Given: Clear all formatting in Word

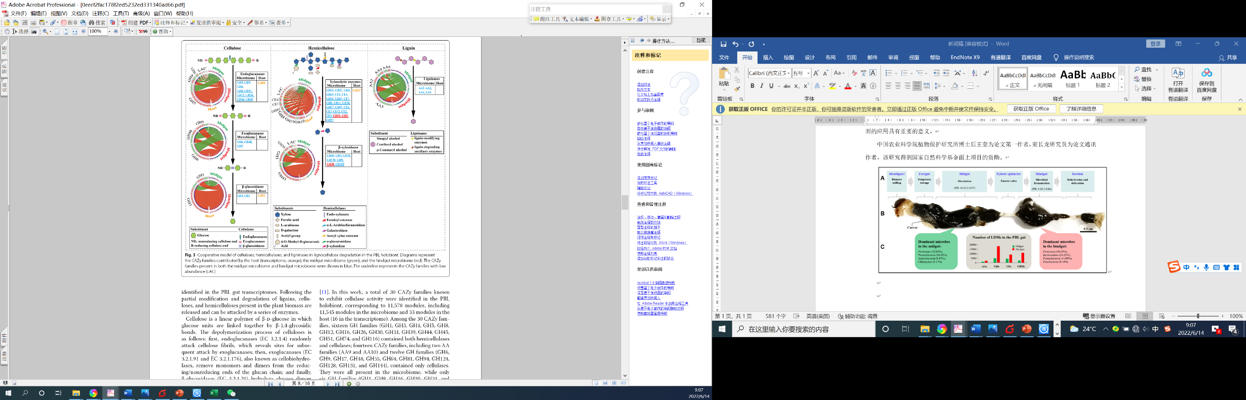Looking at the screenshot, I should (x=854, y=73).
